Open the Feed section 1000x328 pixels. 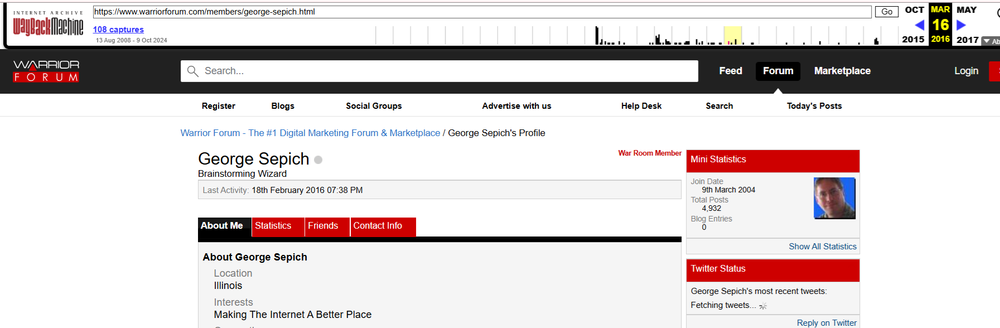pos(730,71)
